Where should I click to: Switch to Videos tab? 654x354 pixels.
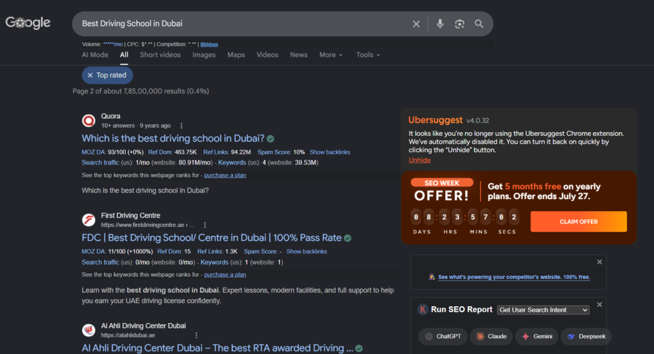(268, 55)
